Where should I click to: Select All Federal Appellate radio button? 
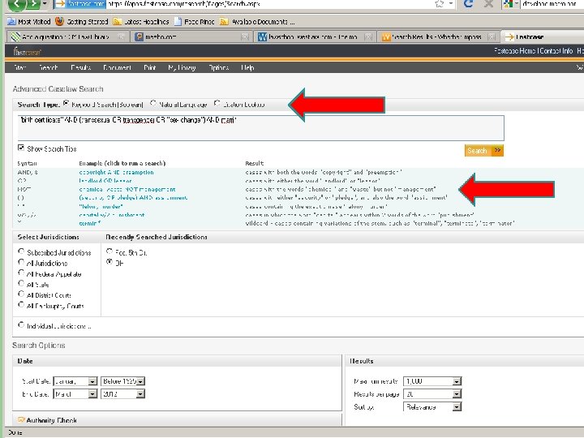pos(21,273)
